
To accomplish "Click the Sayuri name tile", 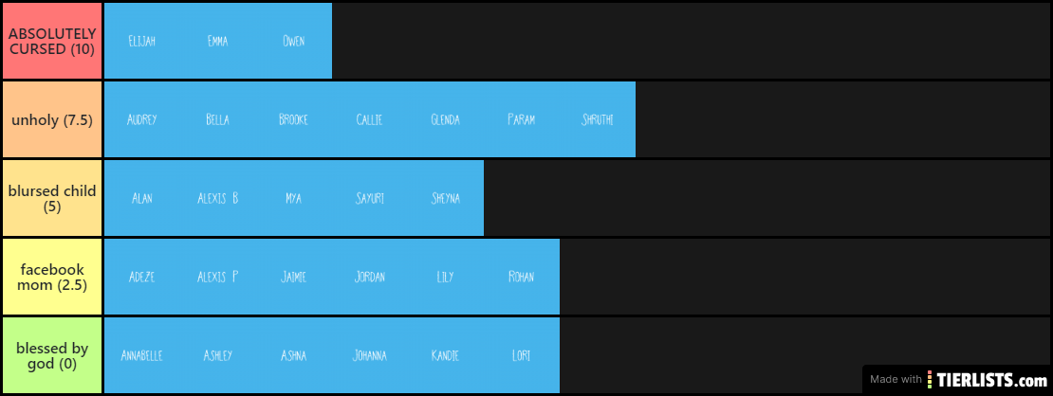I will (370, 198).
